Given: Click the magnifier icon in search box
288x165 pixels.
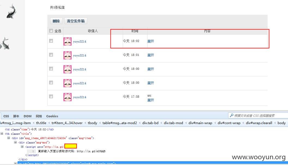Looking at the screenshot, I should 231,115.
